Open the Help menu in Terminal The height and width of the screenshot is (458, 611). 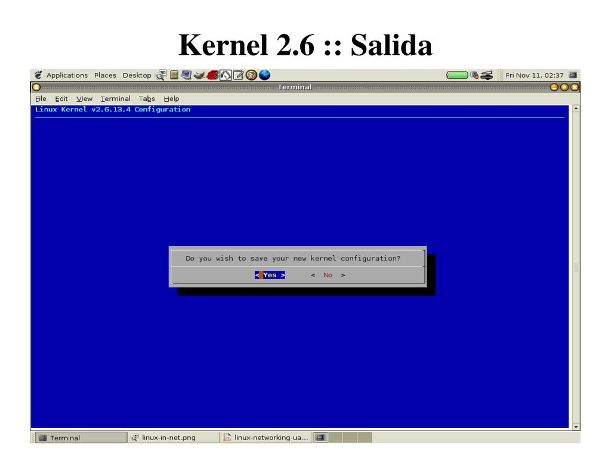coord(171,98)
